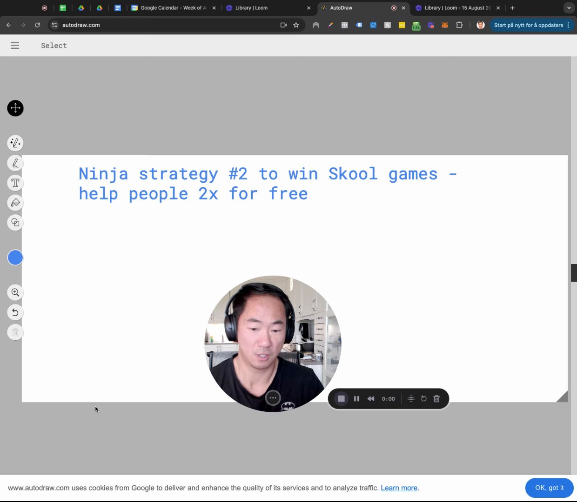Screen dimensions: 577x502
Task: Click the Loom webcam bubble
Action: [273, 343]
